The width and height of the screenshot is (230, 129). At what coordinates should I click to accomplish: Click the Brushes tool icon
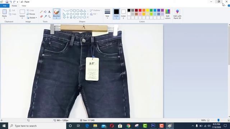(56, 12)
